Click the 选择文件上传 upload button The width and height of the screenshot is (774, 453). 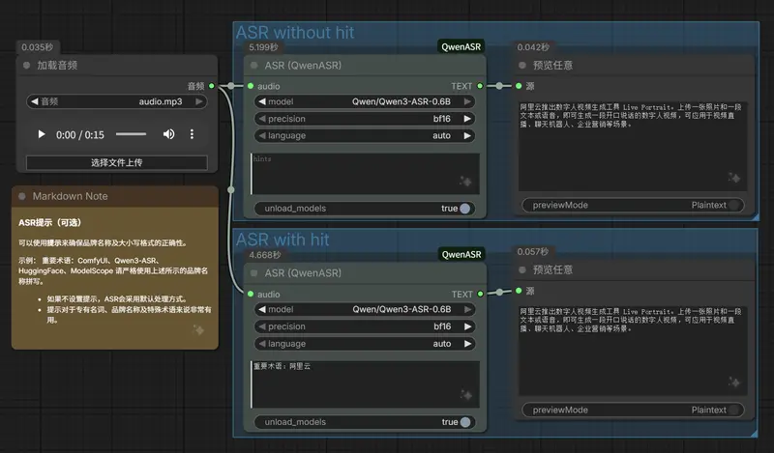116,162
